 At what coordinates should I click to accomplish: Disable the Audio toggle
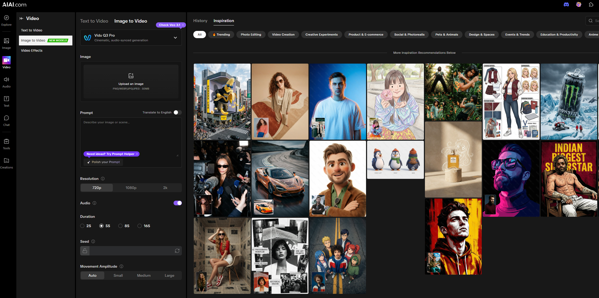(x=177, y=203)
